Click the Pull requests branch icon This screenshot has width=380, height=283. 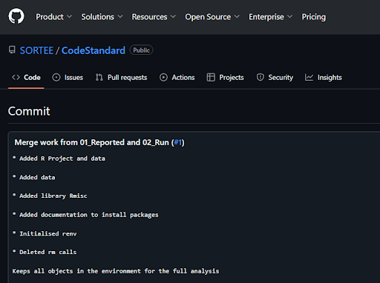coord(99,77)
